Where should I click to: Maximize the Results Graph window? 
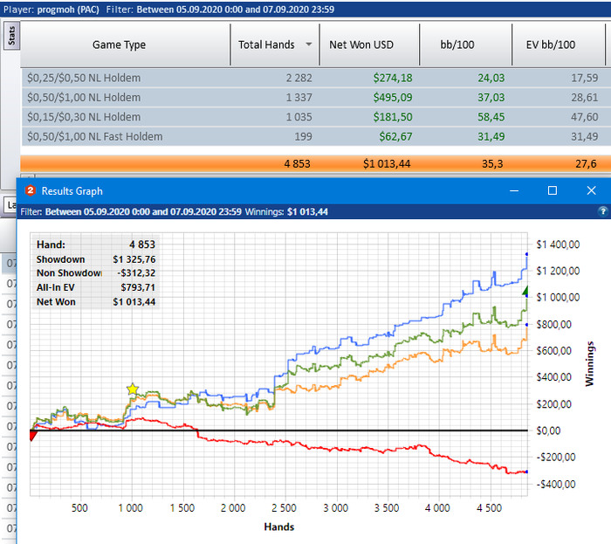pos(553,190)
